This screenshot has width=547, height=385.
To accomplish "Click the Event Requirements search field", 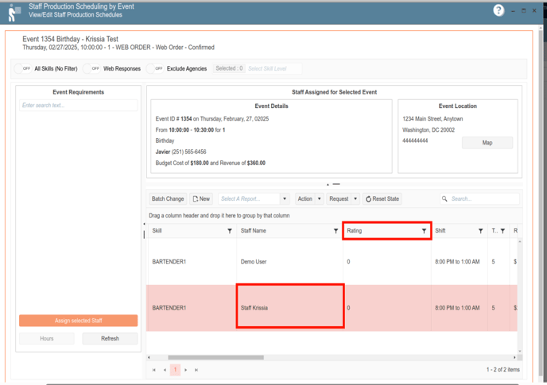I will (x=78, y=106).
